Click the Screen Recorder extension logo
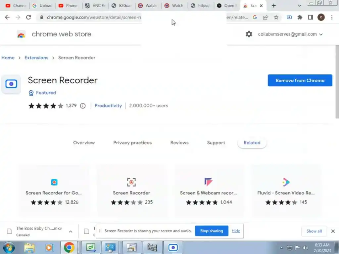 (x=11, y=84)
